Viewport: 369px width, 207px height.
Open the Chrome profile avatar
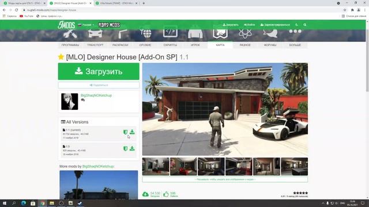click(359, 10)
